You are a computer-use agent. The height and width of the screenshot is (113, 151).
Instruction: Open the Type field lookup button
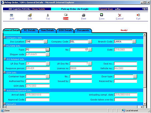[x=48, y=50]
